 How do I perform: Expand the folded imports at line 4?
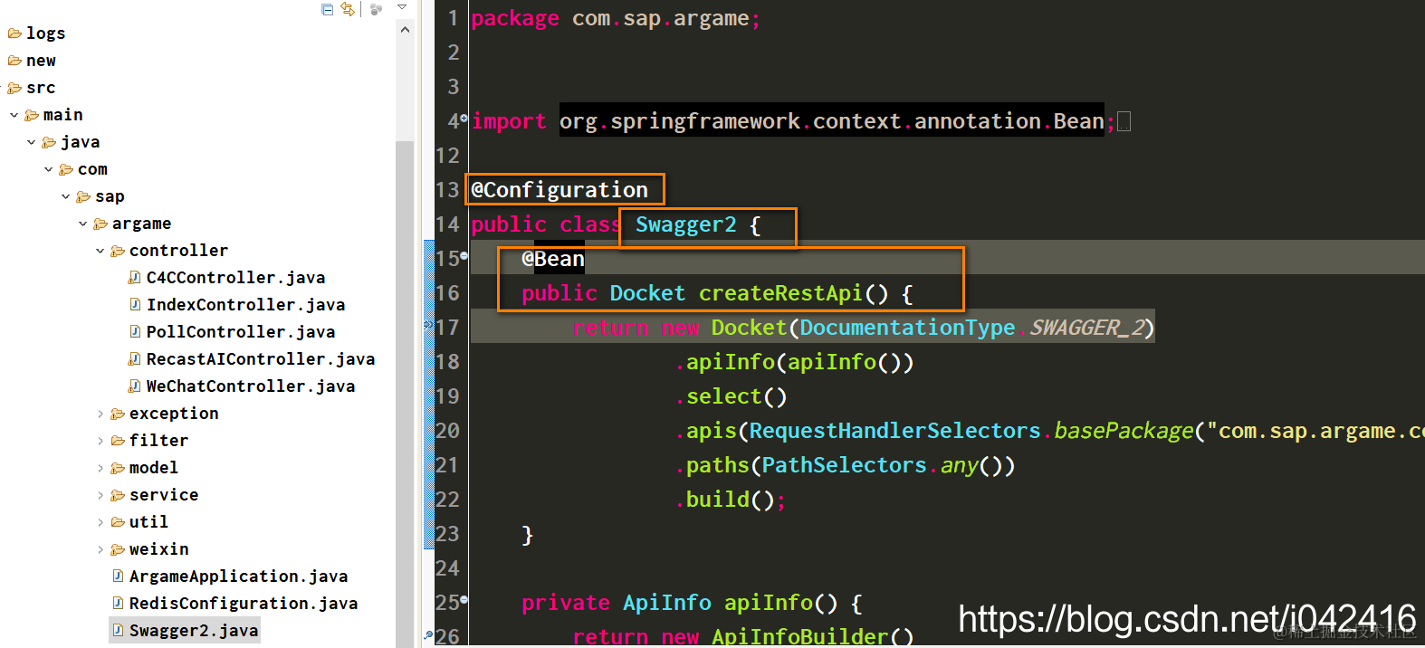(x=464, y=118)
